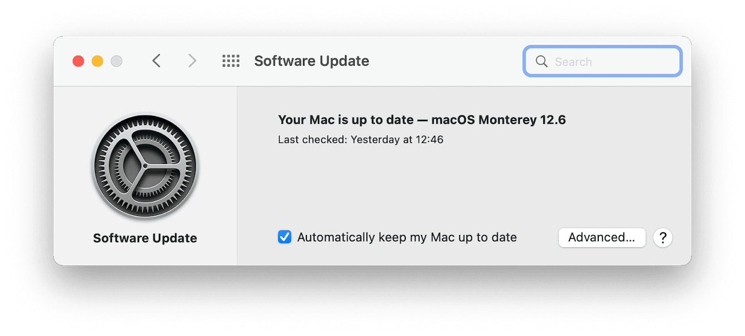Select the Software Update label below the gear
Screen dimensions: 745x336
click(x=145, y=238)
